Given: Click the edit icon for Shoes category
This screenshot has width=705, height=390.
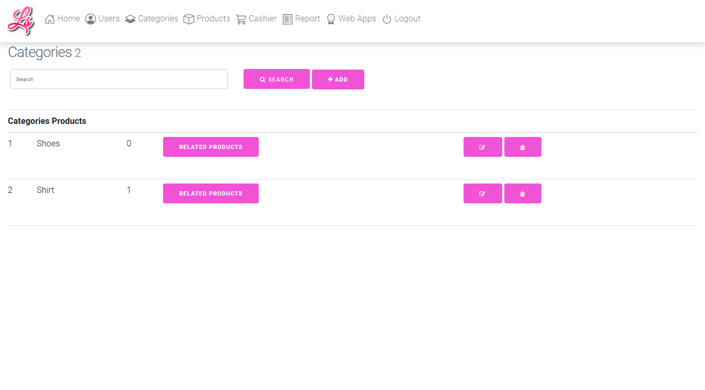Looking at the screenshot, I should pos(482,147).
